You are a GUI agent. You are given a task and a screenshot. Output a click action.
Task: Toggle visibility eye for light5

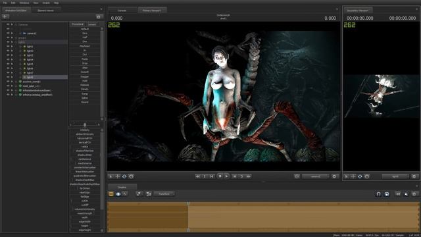pos(8,64)
